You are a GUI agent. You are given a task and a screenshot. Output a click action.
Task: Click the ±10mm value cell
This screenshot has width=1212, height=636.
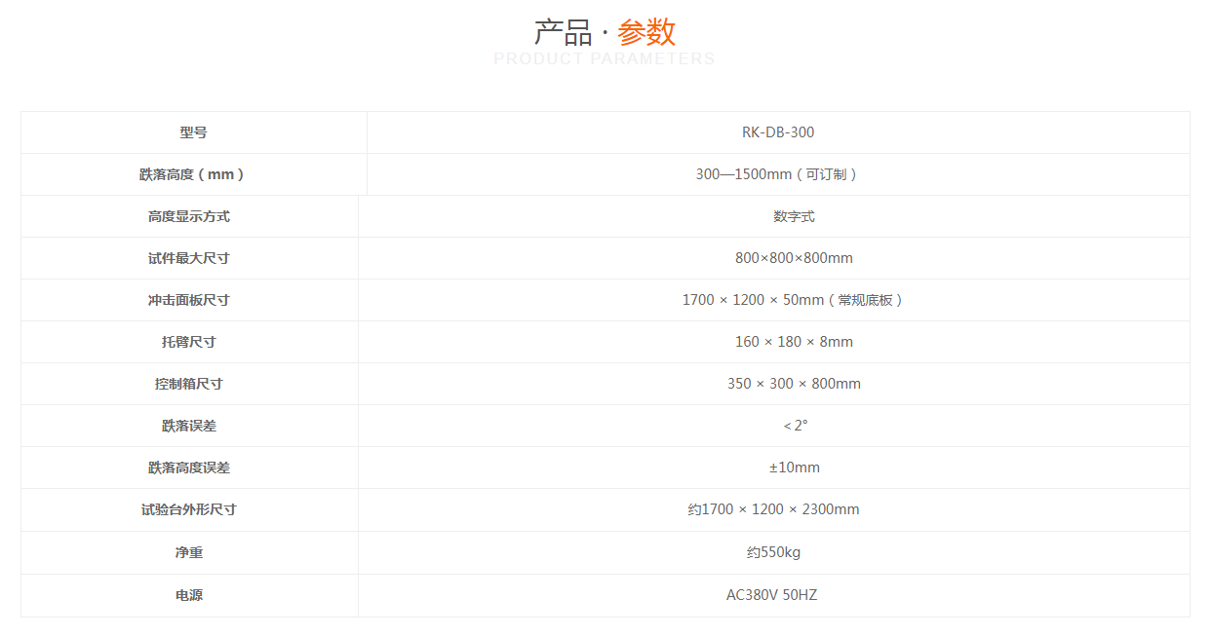(x=794, y=468)
